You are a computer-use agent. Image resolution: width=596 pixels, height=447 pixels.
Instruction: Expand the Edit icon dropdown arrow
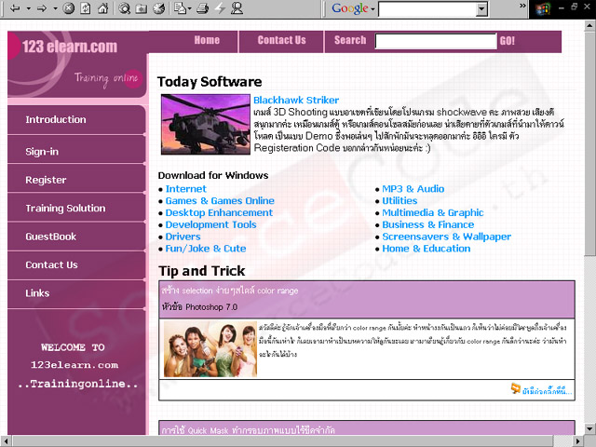click(x=190, y=8)
